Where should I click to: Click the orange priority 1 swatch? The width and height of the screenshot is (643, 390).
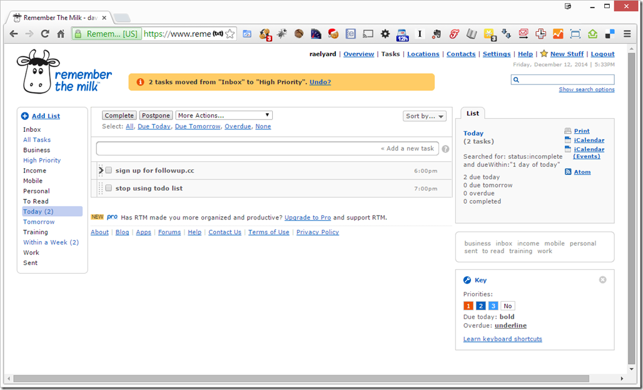coord(468,306)
